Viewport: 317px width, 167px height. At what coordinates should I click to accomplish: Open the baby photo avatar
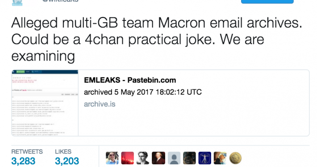[x=220, y=158]
